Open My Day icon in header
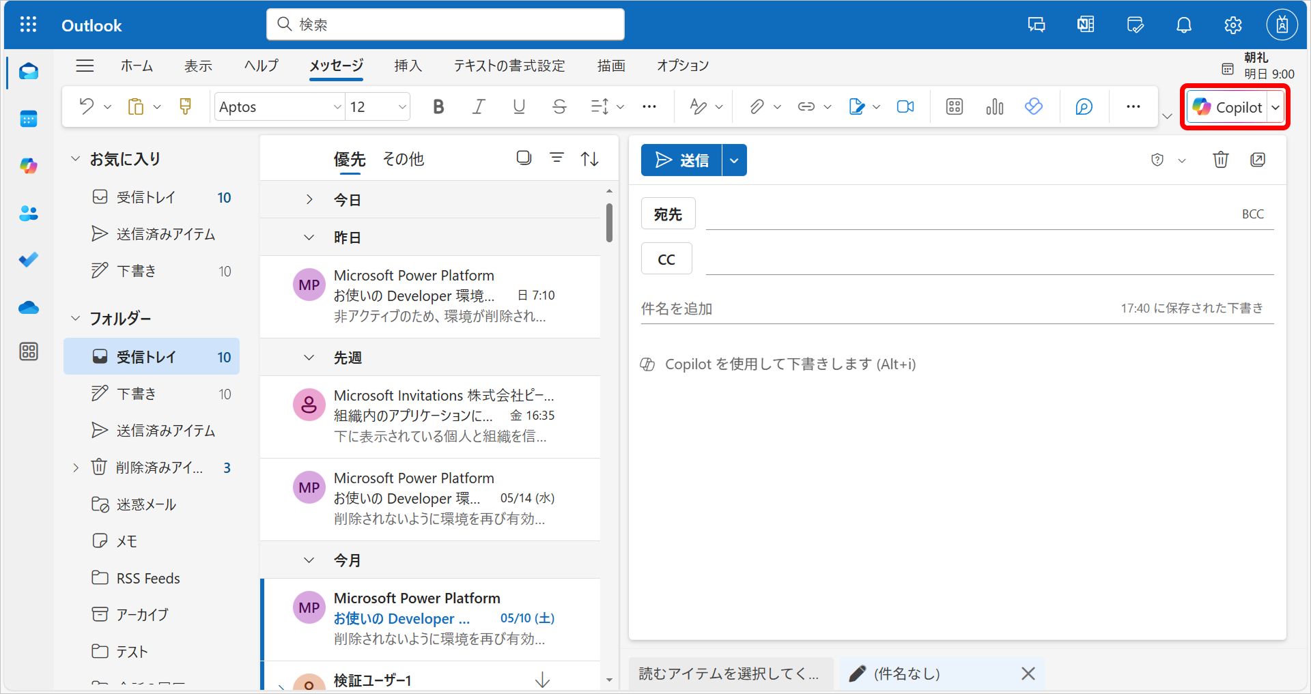 pos(1135,25)
